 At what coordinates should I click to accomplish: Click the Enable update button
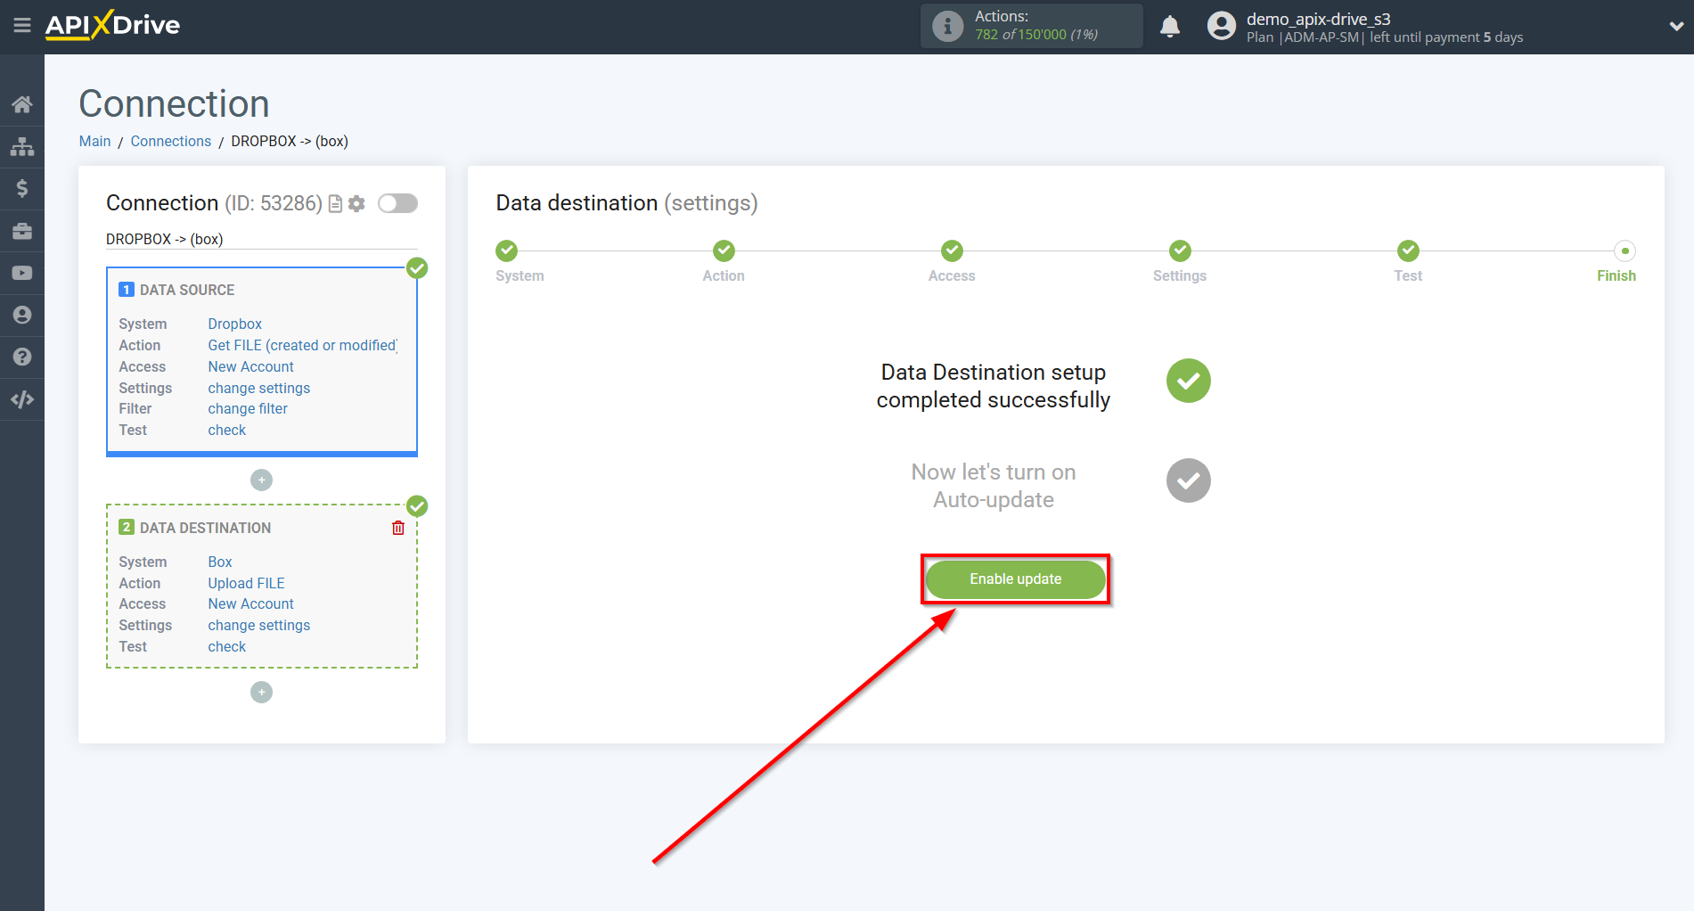[x=1015, y=579]
